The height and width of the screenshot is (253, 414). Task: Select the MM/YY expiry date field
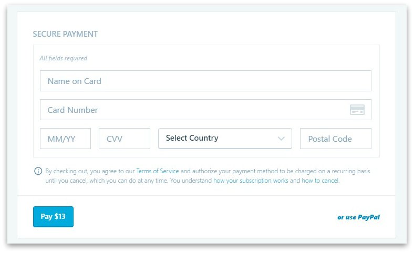point(65,139)
